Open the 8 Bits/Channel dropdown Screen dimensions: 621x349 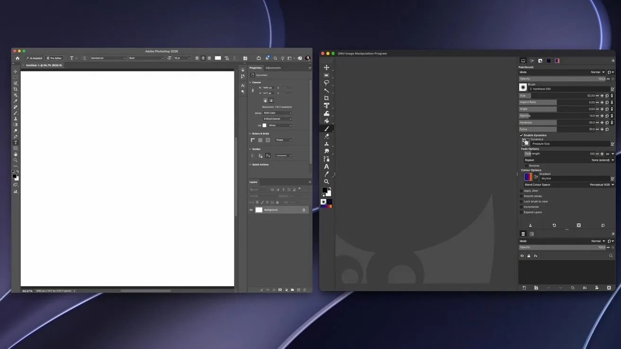(277, 119)
